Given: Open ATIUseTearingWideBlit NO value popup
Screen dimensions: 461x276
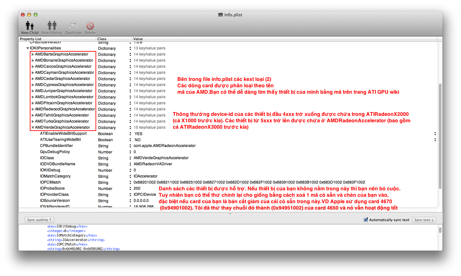Looking at the screenshot, I should click(x=435, y=140).
